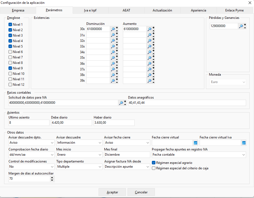Switch to the Iva e Irpf tab
Image resolution: width=254 pixels, height=198 pixels.
[90, 10]
